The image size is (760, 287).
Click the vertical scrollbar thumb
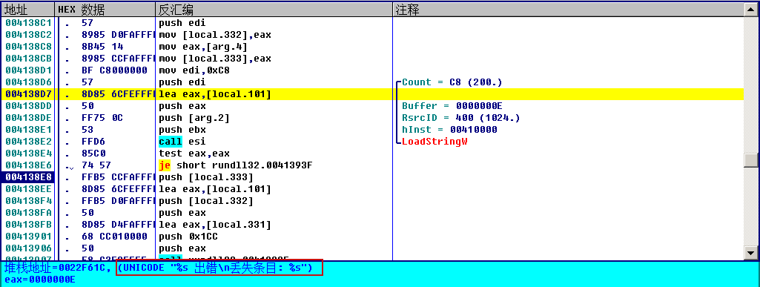pyautogui.click(x=751, y=160)
